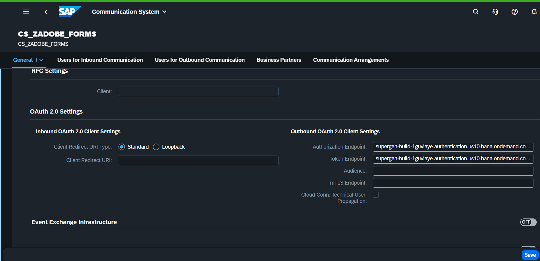Click the SAP logo
The image size is (540, 261).
coord(70,12)
